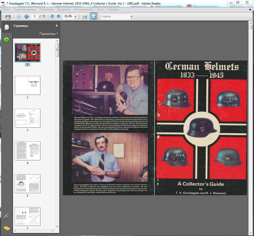Open the Pages panel icon
Image resolution: width=254 pixels, height=236 pixels.
click(x=7, y=27)
